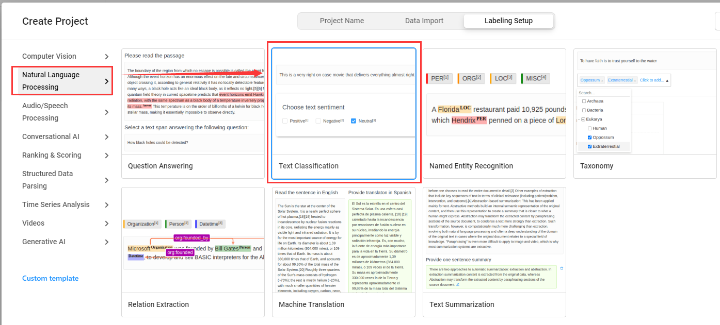Check the Bacteria taxonomy checkbox

click(584, 110)
